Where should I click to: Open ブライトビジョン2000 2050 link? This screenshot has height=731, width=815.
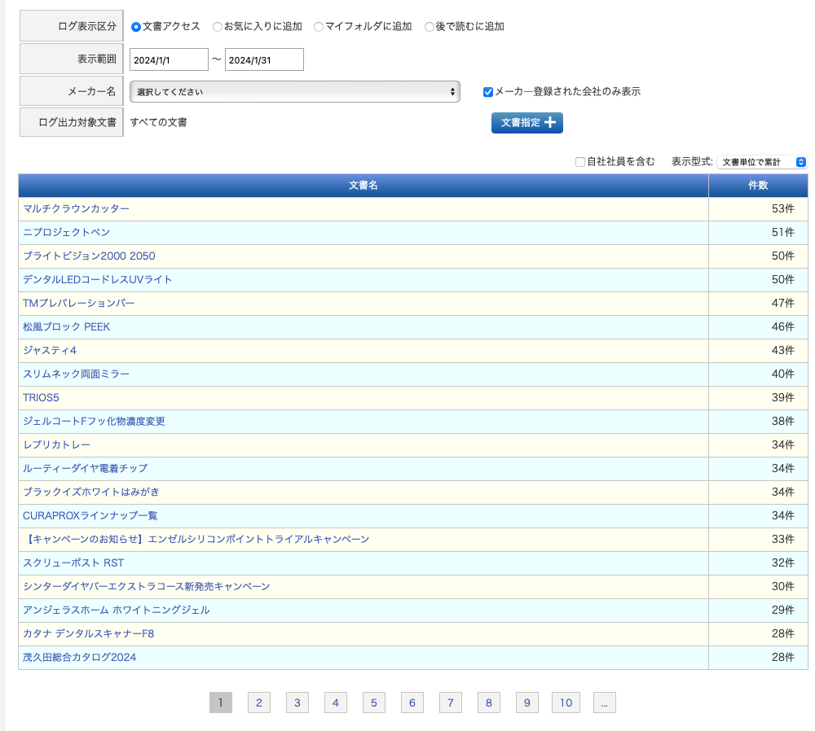click(89, 256)
